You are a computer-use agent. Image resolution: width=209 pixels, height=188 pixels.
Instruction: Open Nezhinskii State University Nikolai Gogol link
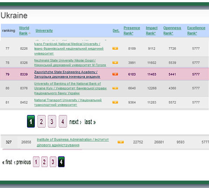click(70, 63)
